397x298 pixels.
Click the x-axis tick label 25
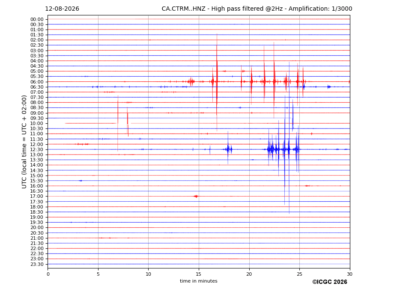pyautogui.click(x=299, y=274)
